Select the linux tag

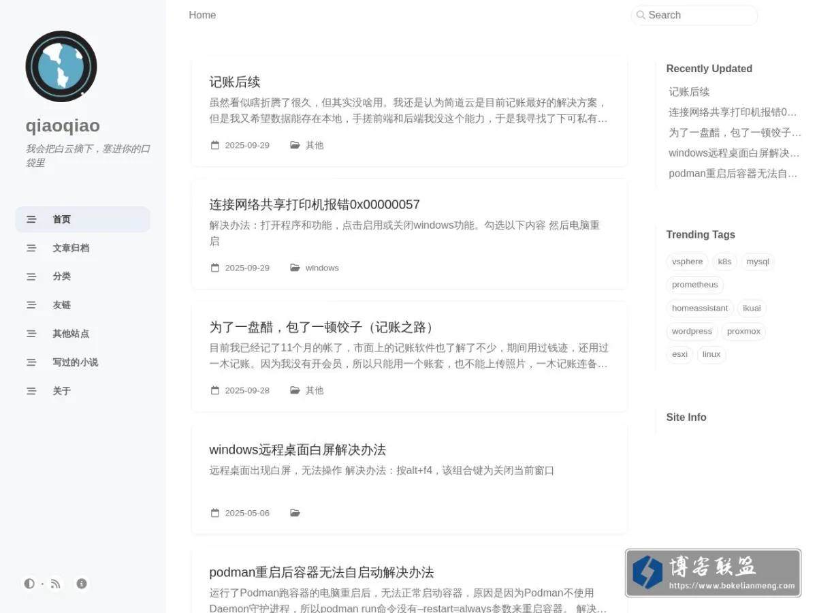(711, 354)
